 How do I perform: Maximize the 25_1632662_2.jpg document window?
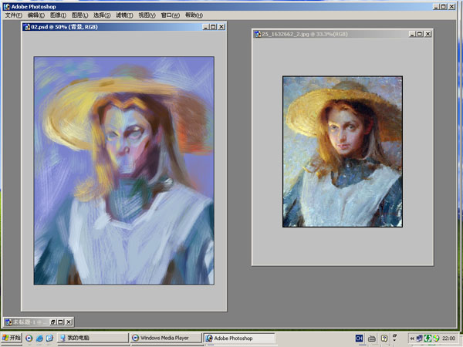[x=420, y=34]
